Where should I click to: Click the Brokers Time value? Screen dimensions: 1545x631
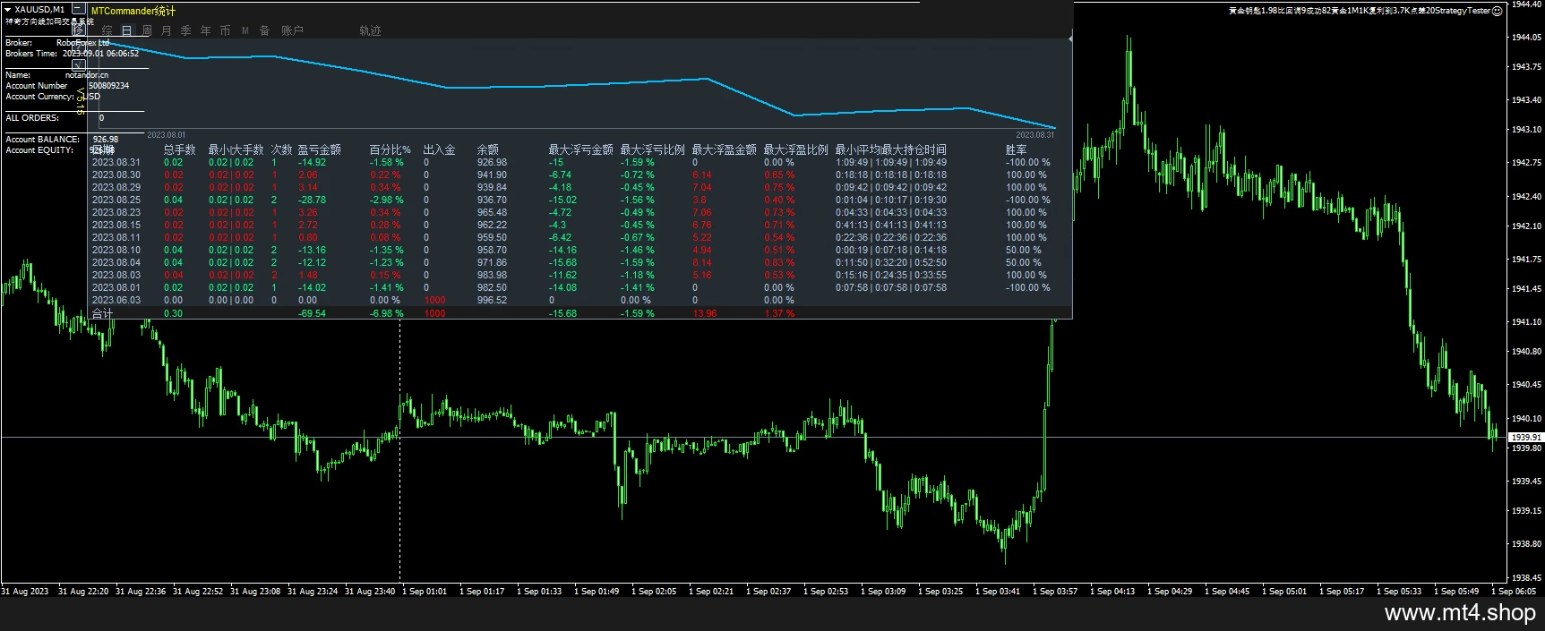[100, 54]
